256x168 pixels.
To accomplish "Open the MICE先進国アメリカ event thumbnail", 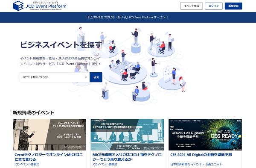I will [x=127, y=135].
